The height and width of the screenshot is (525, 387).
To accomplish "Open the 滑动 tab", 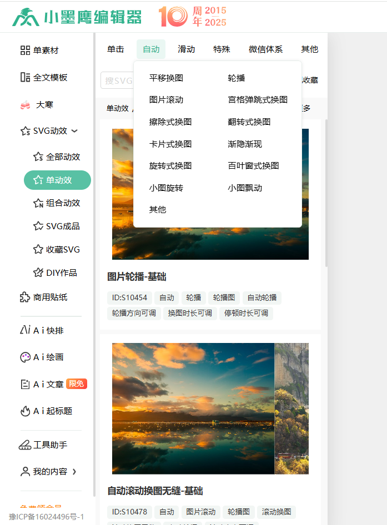I will 187,49.
